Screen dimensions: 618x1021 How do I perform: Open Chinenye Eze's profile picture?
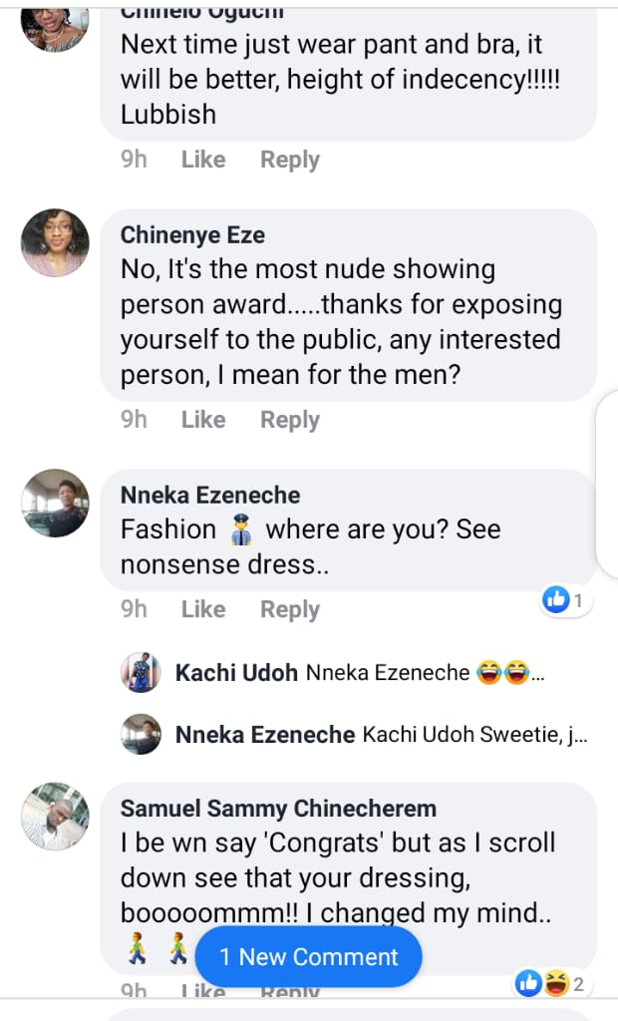pyautogui.click(x=56, y=242)
